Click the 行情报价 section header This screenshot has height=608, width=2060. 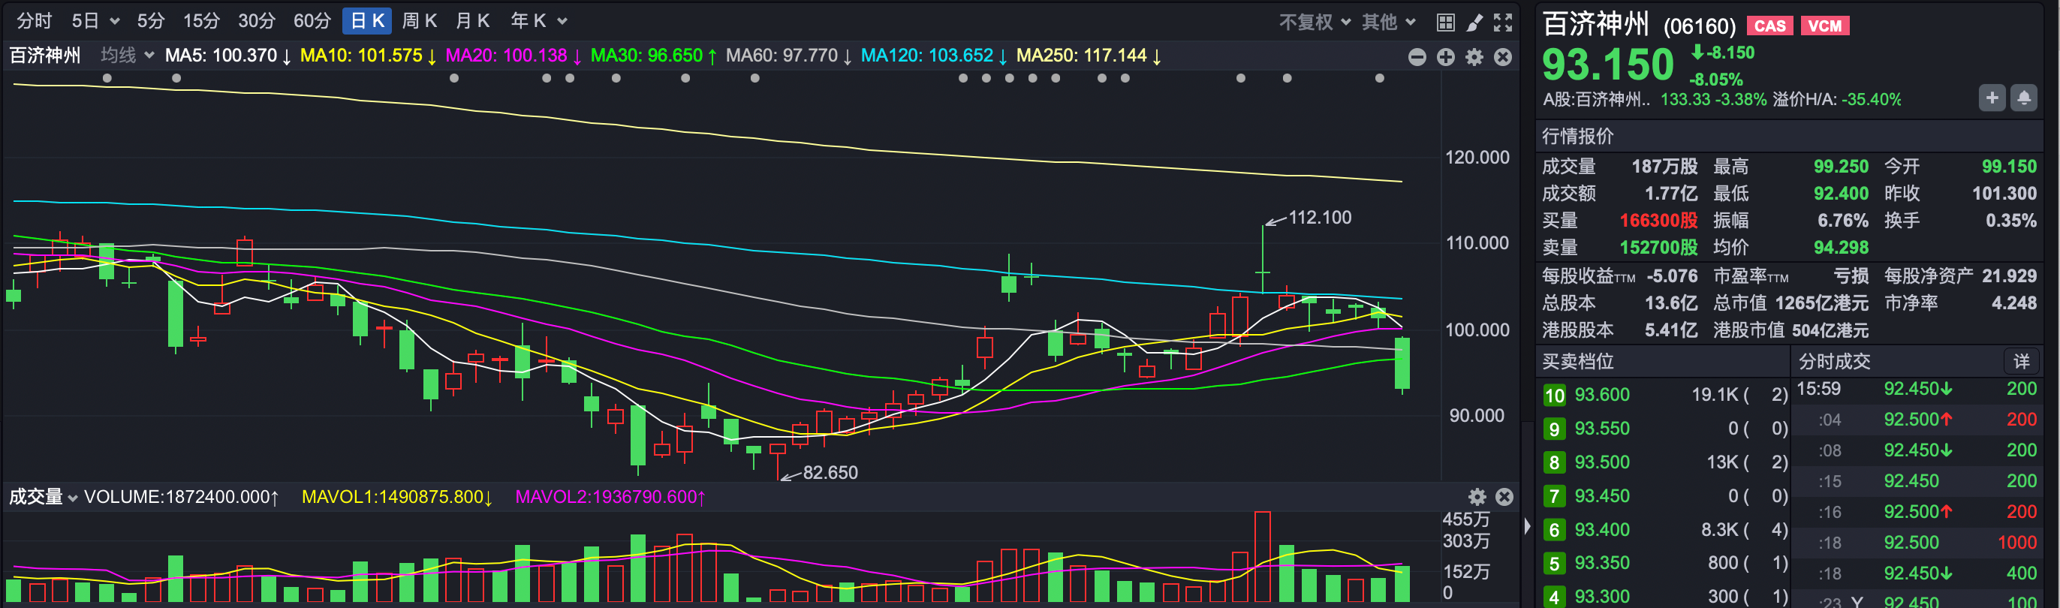(1578, 136)
